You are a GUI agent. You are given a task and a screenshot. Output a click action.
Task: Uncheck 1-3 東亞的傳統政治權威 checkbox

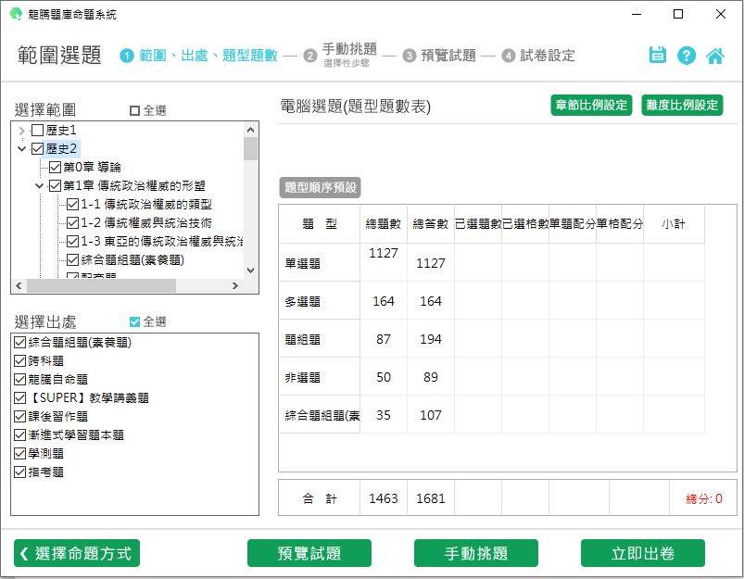[72, 241]
